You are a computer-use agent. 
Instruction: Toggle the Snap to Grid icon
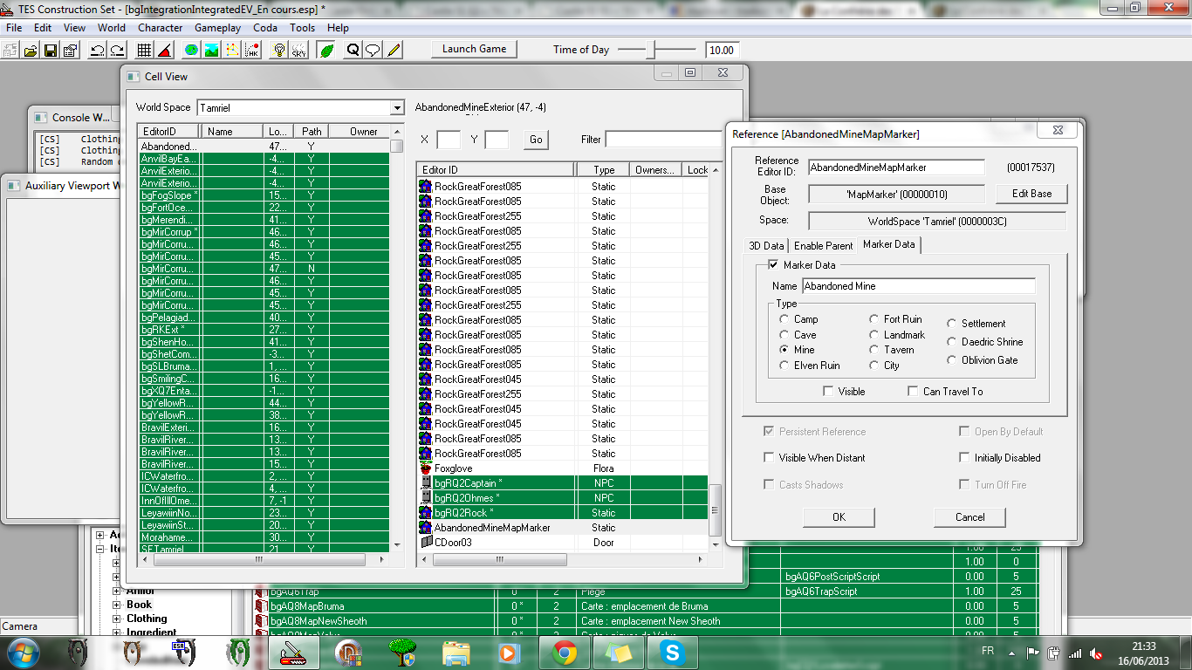coord(145,50)
